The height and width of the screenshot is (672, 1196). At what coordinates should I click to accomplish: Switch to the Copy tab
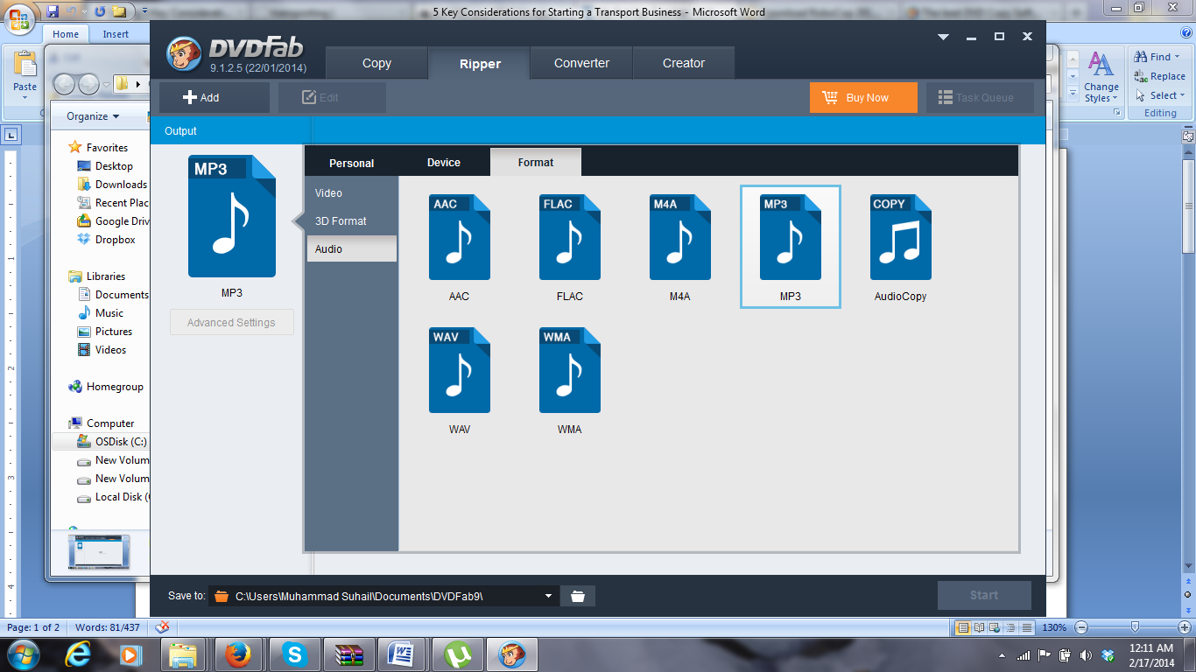click(x=376, y=63)
